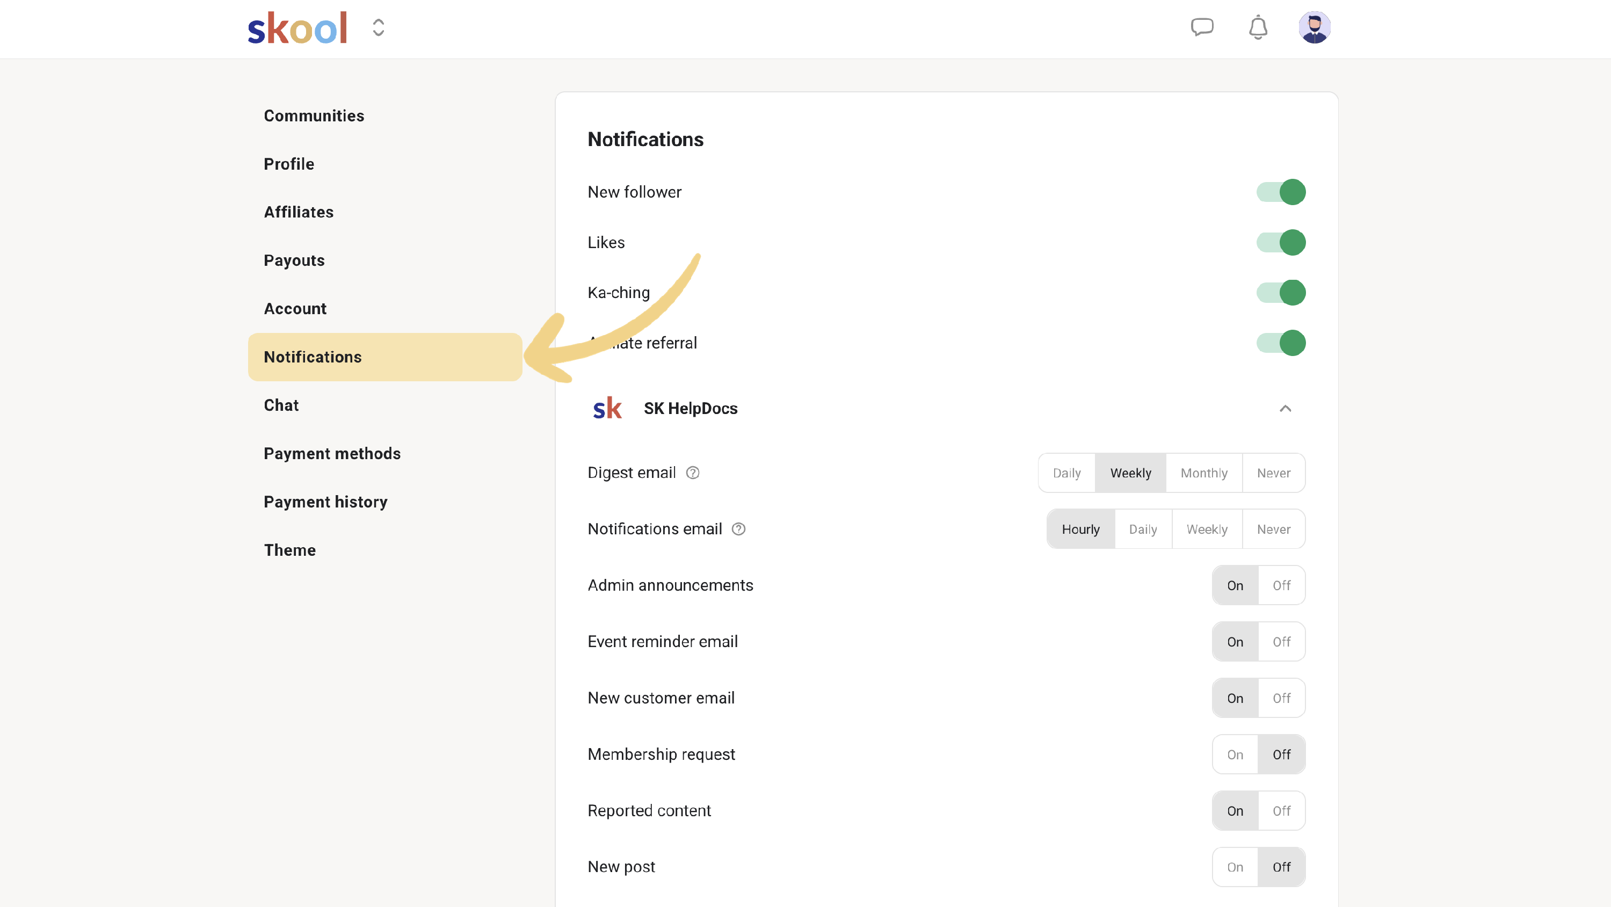Open the Payment methods settings tab

[332, 453]
